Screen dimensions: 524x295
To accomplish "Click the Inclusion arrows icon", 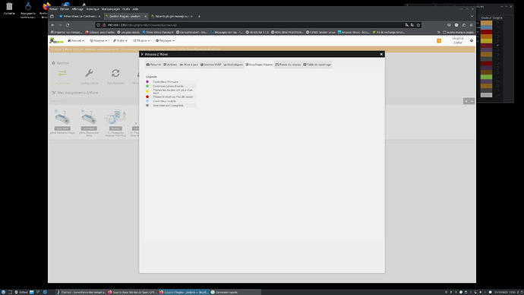I will [62, 73].
